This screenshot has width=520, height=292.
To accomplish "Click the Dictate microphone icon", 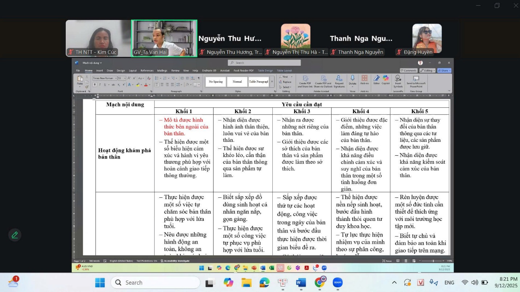I will tap(352, 79).
